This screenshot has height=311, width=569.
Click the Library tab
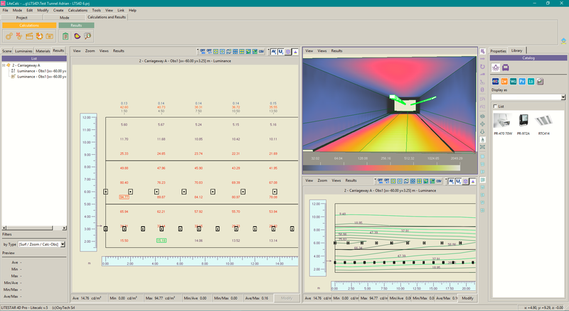point(517,50)
